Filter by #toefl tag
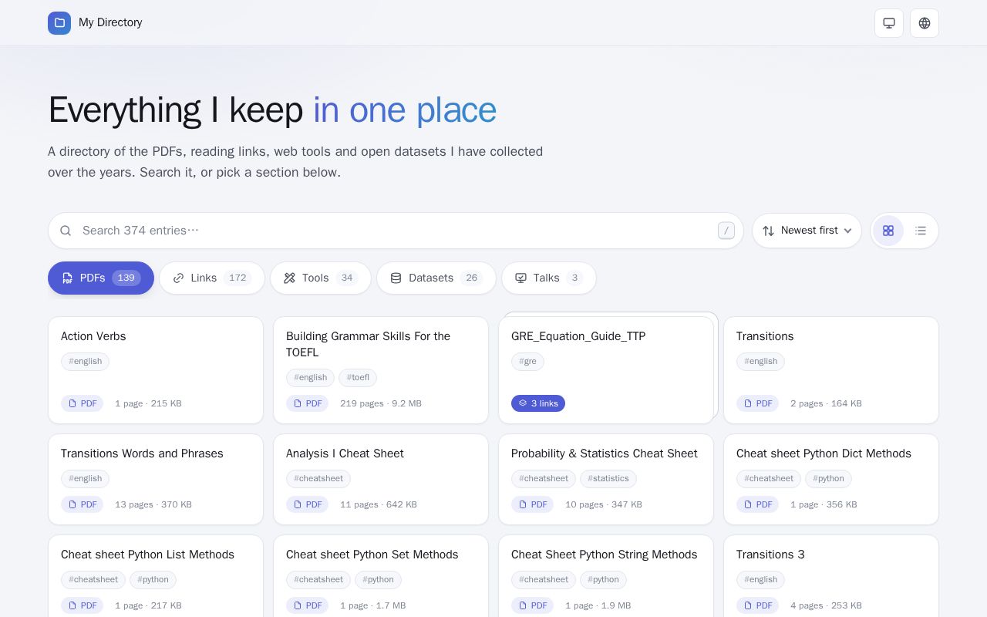The image size is (987, 617). tap(358, 377)
